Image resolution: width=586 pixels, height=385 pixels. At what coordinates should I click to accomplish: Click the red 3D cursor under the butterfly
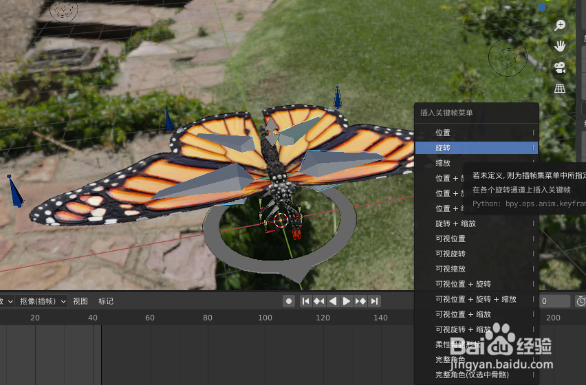click(281, 220)
